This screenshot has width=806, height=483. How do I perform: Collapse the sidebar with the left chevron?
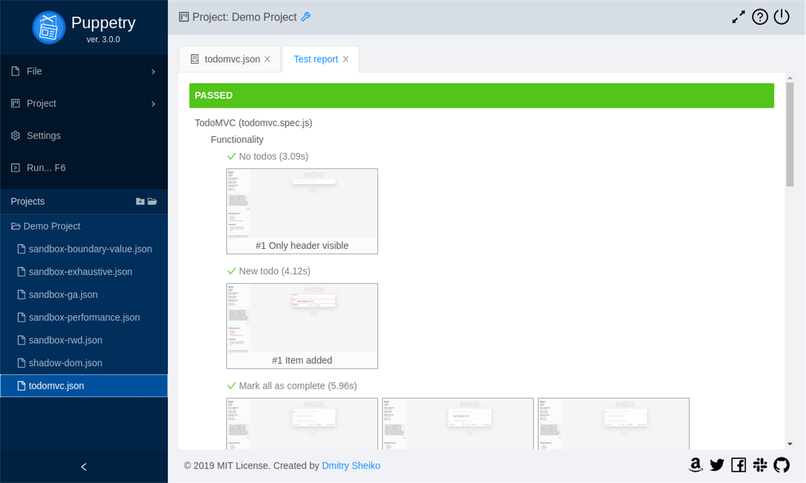coord(84,467)
